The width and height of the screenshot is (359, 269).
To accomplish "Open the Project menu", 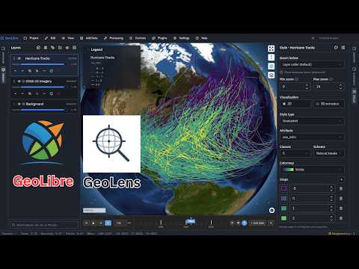I will coord(31,38).
